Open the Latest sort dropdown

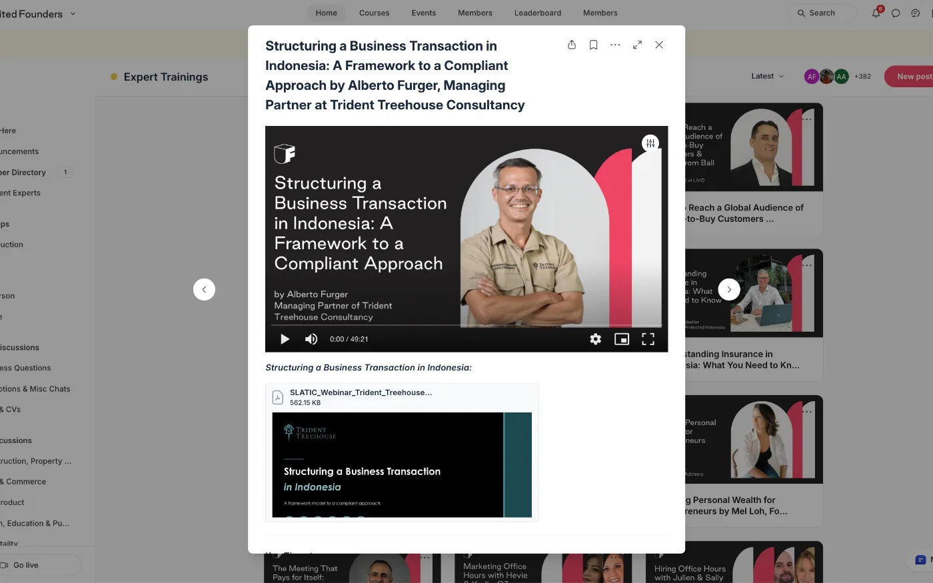pos(768,76)
